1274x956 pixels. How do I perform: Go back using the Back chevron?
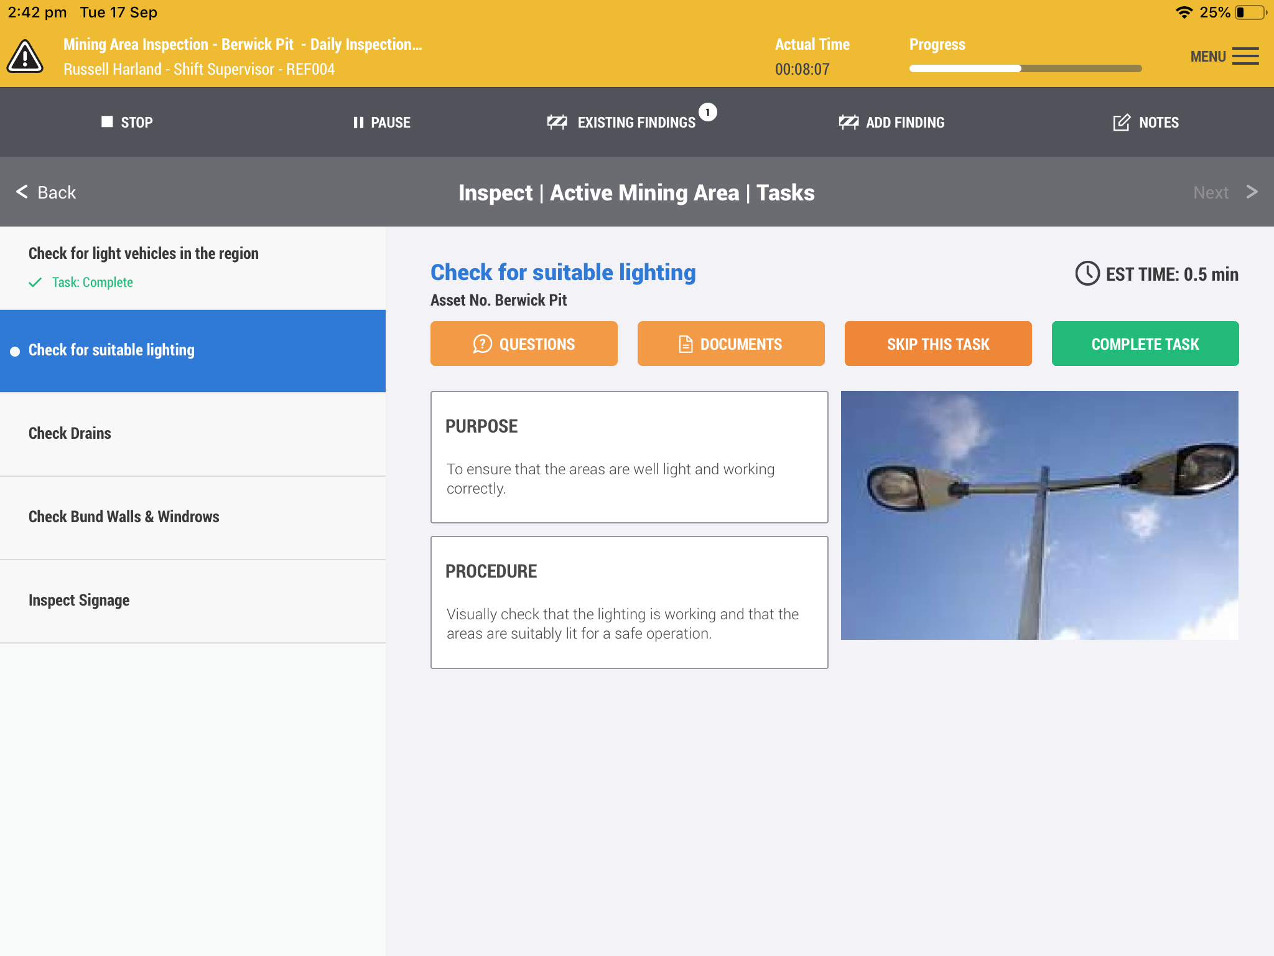click(x=22, y=192)
